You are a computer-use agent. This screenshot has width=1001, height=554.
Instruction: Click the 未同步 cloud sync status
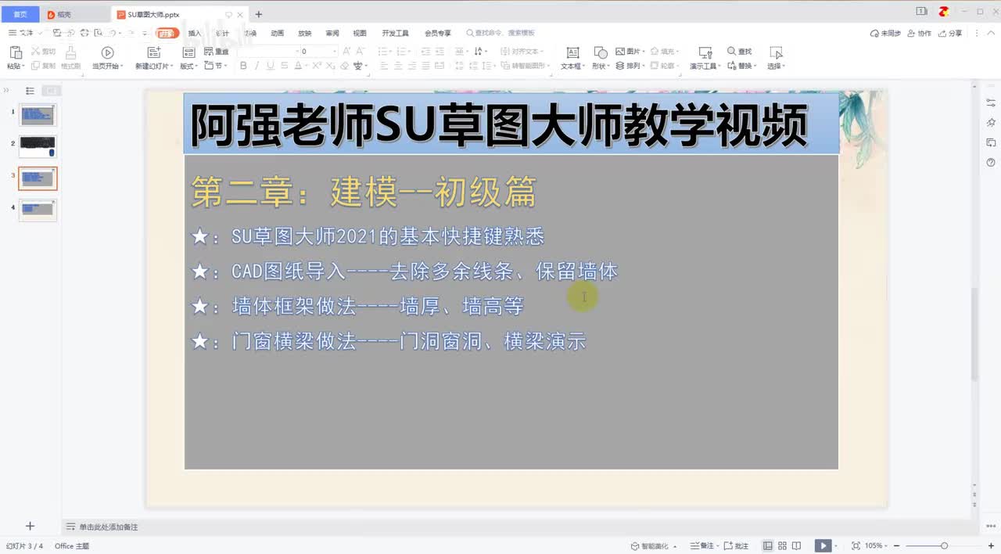pyautogui.click(x=885, y=34)
